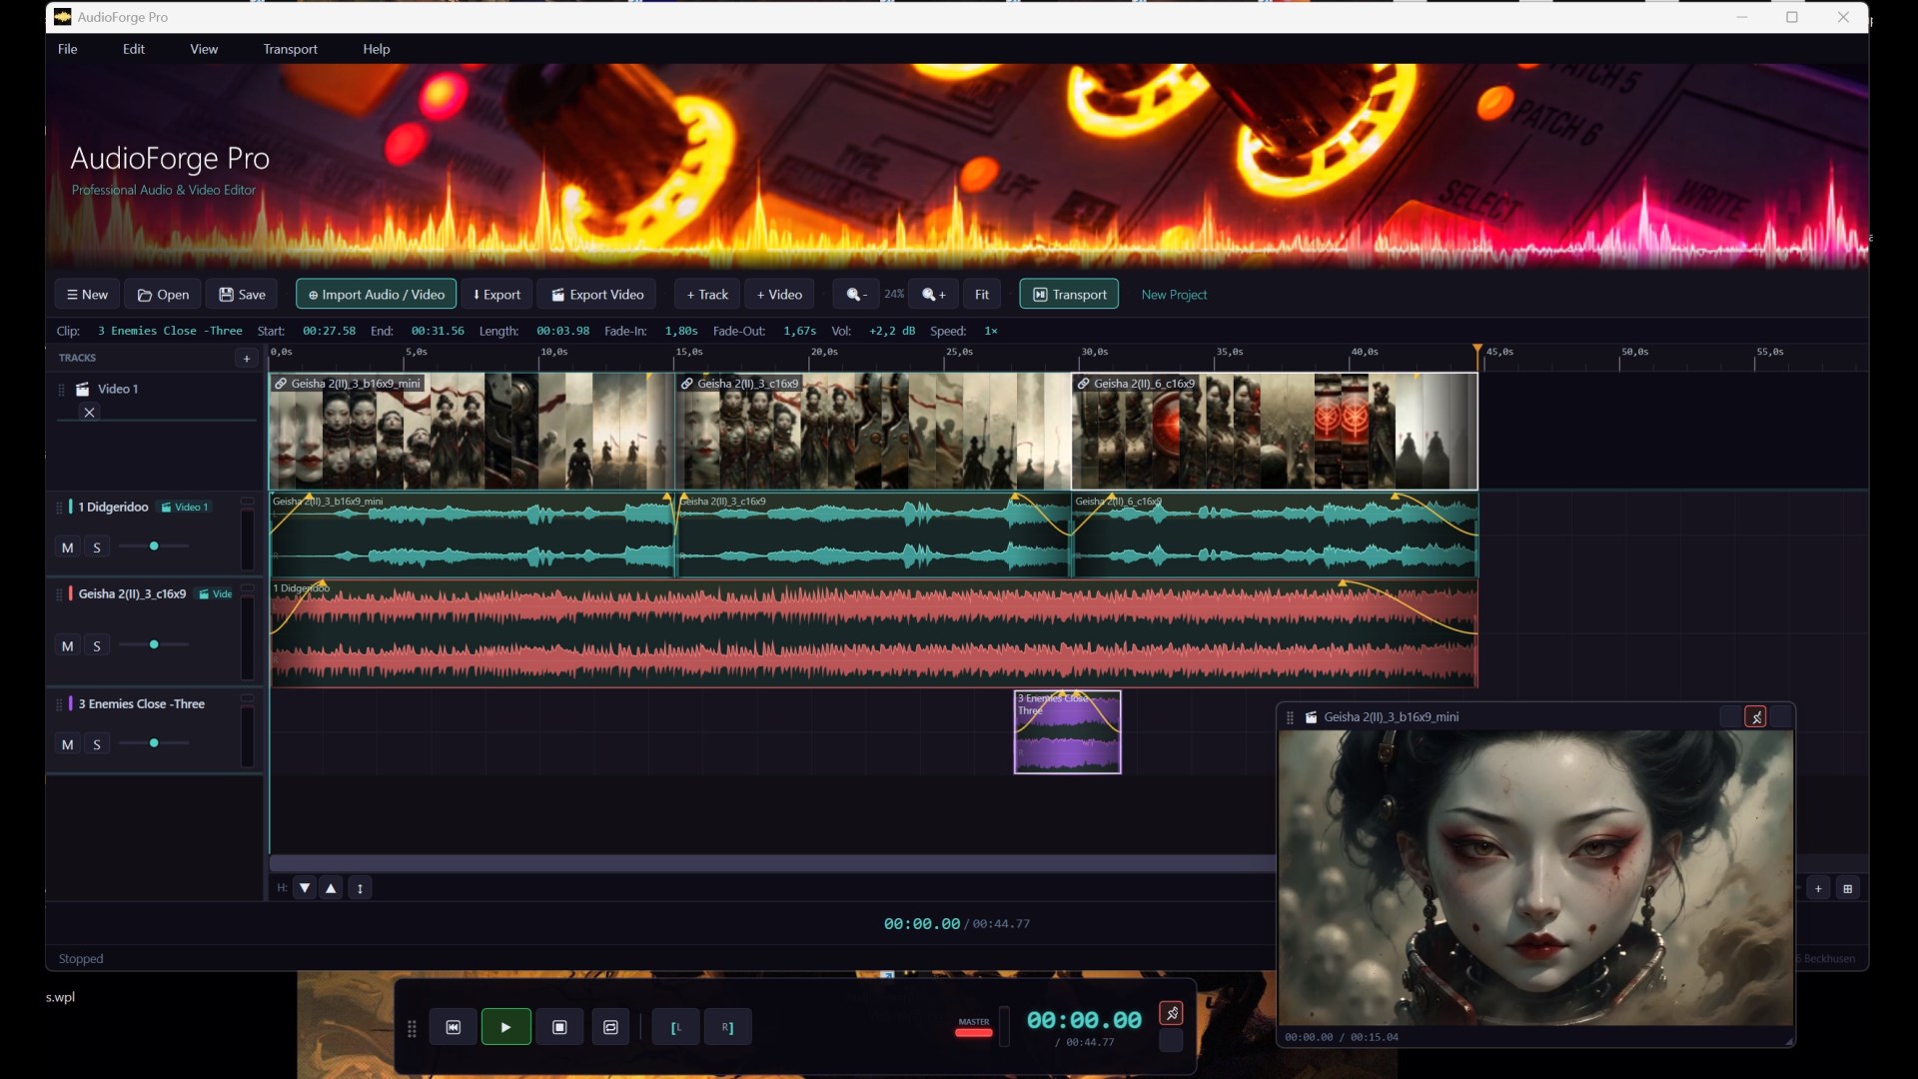Click the Video 1 clapperboard icon
The image size is (1918, 1079).
click(83, 389)
